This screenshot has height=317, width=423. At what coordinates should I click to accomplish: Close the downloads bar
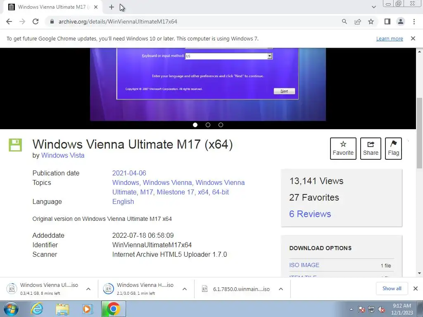click(416, 289)
